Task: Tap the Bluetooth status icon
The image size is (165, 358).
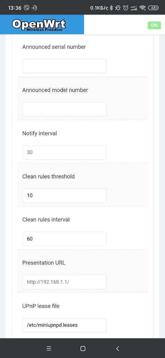Action: point(111,8)
